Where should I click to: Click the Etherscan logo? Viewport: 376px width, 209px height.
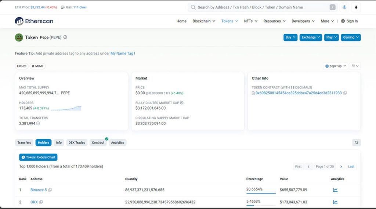click(x=34, y=21)
